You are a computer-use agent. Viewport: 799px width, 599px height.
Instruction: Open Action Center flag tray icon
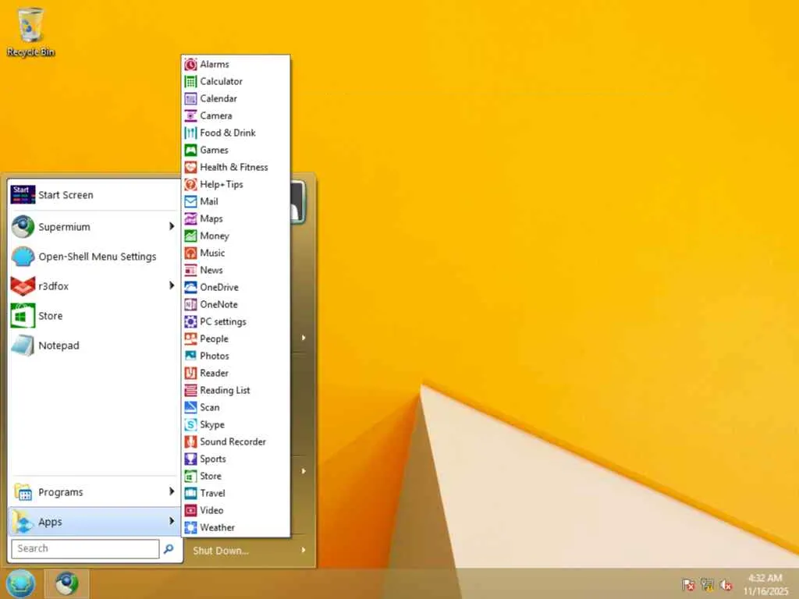click(688, 585)
